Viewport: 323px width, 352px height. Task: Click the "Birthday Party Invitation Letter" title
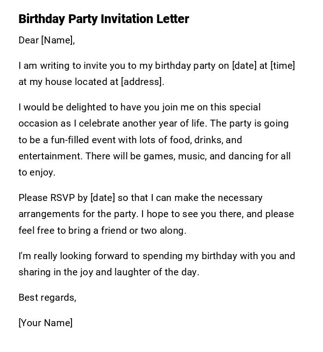103,19
